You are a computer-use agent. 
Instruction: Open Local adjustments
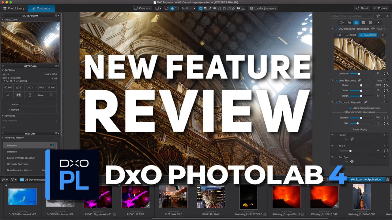[x=262, y=8]
